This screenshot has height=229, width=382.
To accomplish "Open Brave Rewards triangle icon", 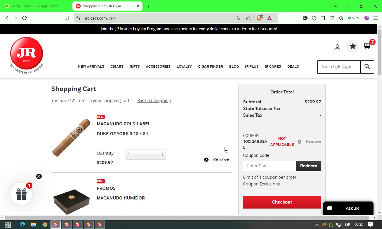I will 269,18.
